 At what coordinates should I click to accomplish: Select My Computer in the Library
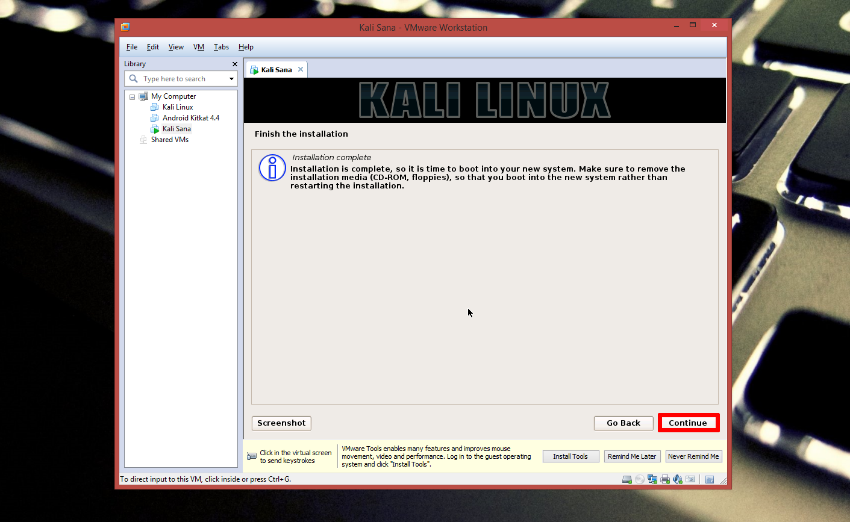173,96
